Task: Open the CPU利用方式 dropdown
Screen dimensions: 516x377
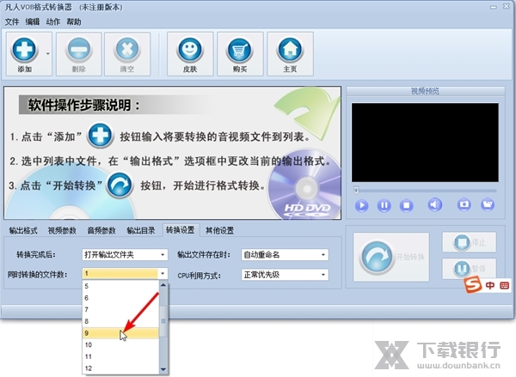Action: click(285, 275)
